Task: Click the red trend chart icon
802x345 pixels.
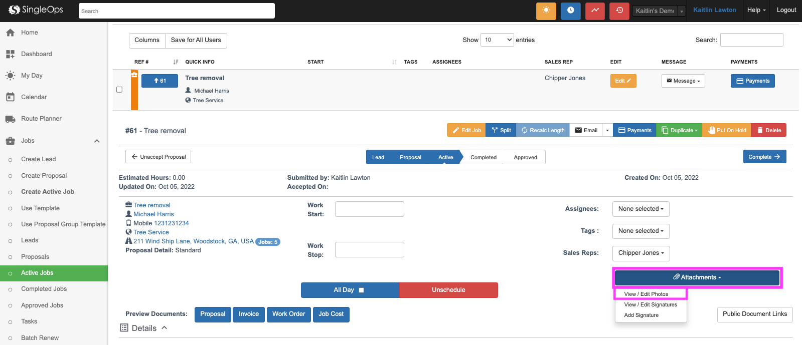Action: (595, 11)
